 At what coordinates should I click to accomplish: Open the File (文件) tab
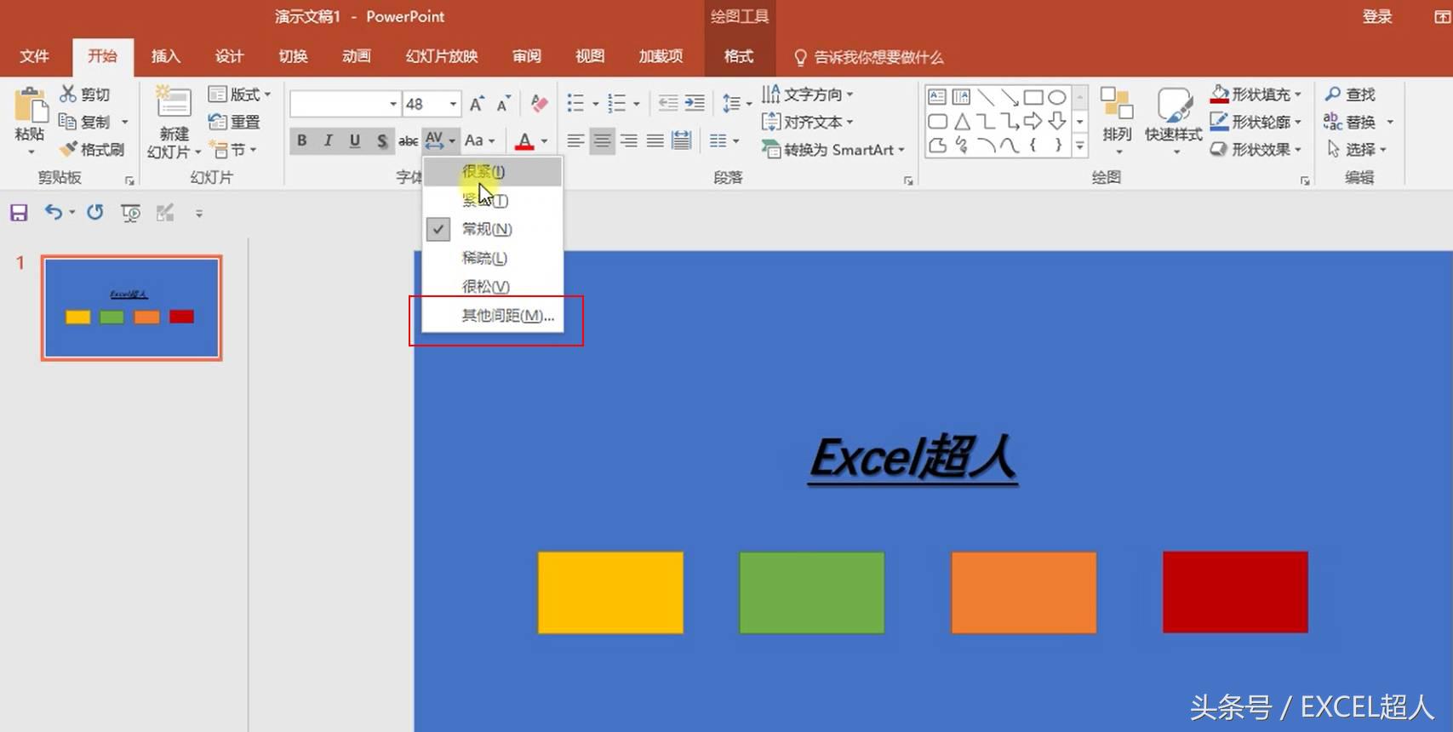34,56
